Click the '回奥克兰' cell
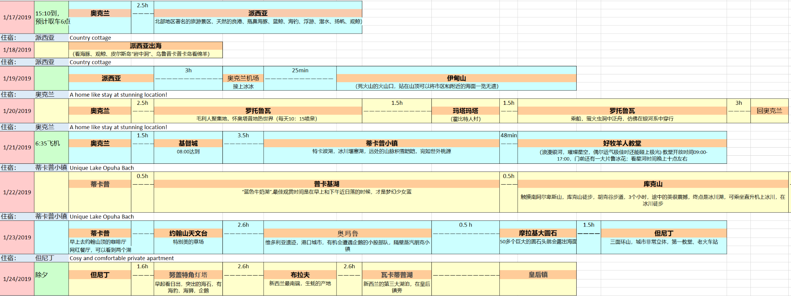This screenshot has height=296, width=791. (x=769, y=111)
